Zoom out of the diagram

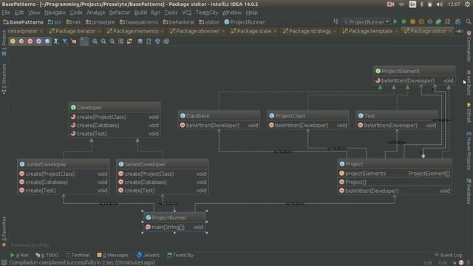[103, 41]
